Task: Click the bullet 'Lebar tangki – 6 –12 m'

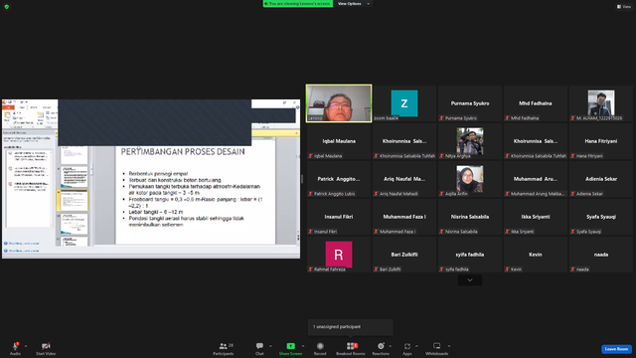Action: coord(156,212)
